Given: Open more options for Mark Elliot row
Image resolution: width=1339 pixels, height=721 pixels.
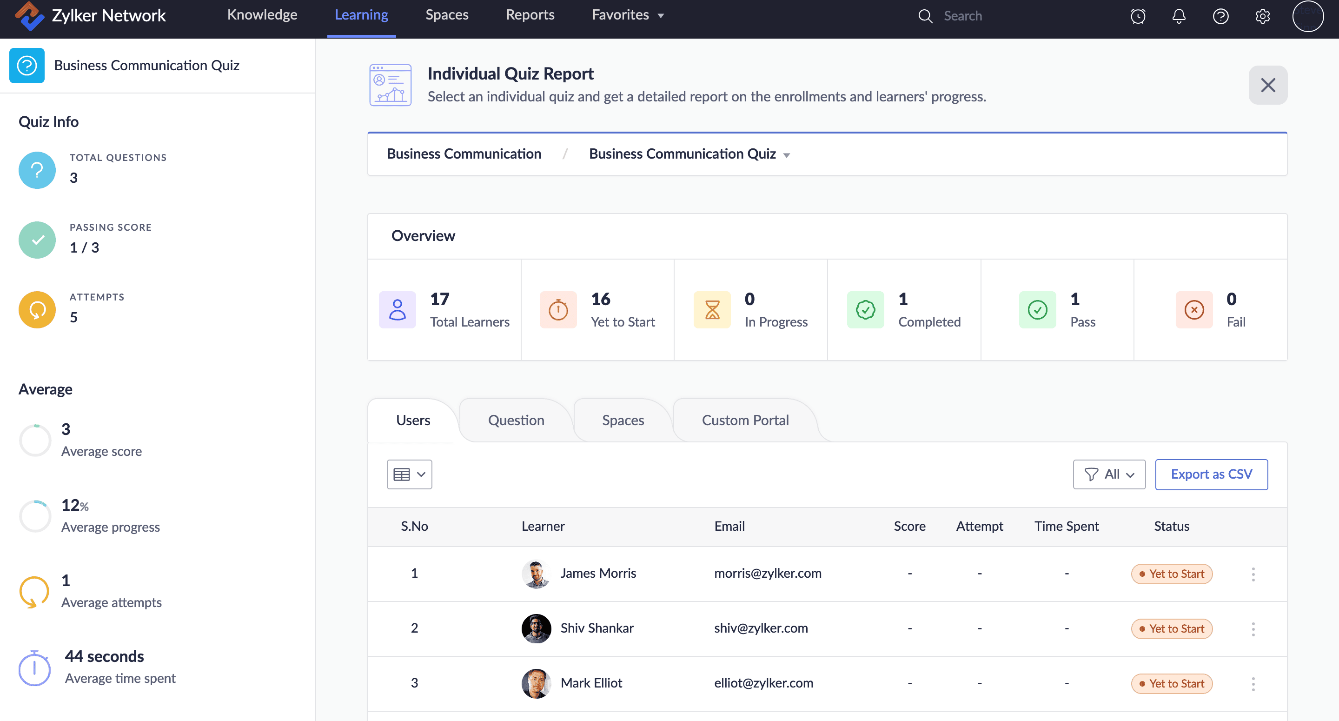Looking at the screenshot, I should (1253, 683).
